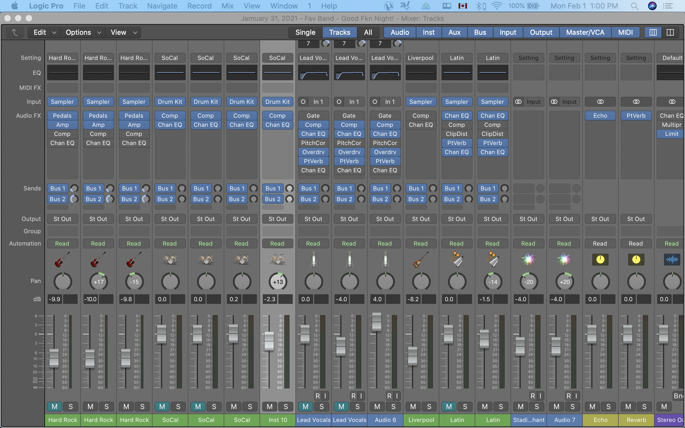Enable record on Audio 6 strip
The width and height of the screenshot is (685, 428).
(390, 396)
